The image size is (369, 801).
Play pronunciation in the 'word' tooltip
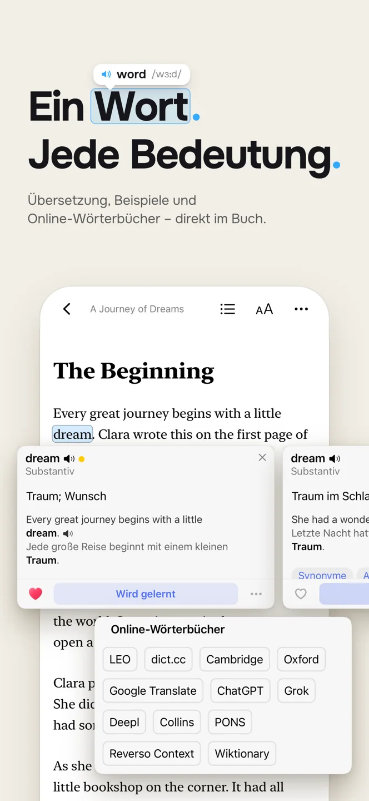pos(106,75)
